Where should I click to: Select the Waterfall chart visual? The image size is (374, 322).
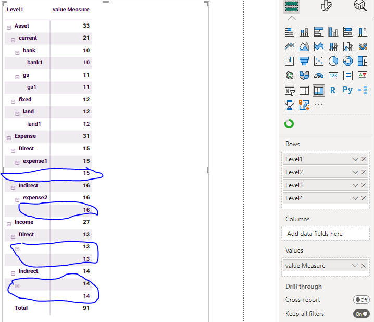289,61
